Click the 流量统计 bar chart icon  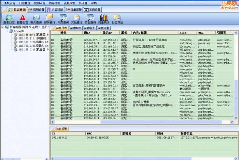pos(104,19)
